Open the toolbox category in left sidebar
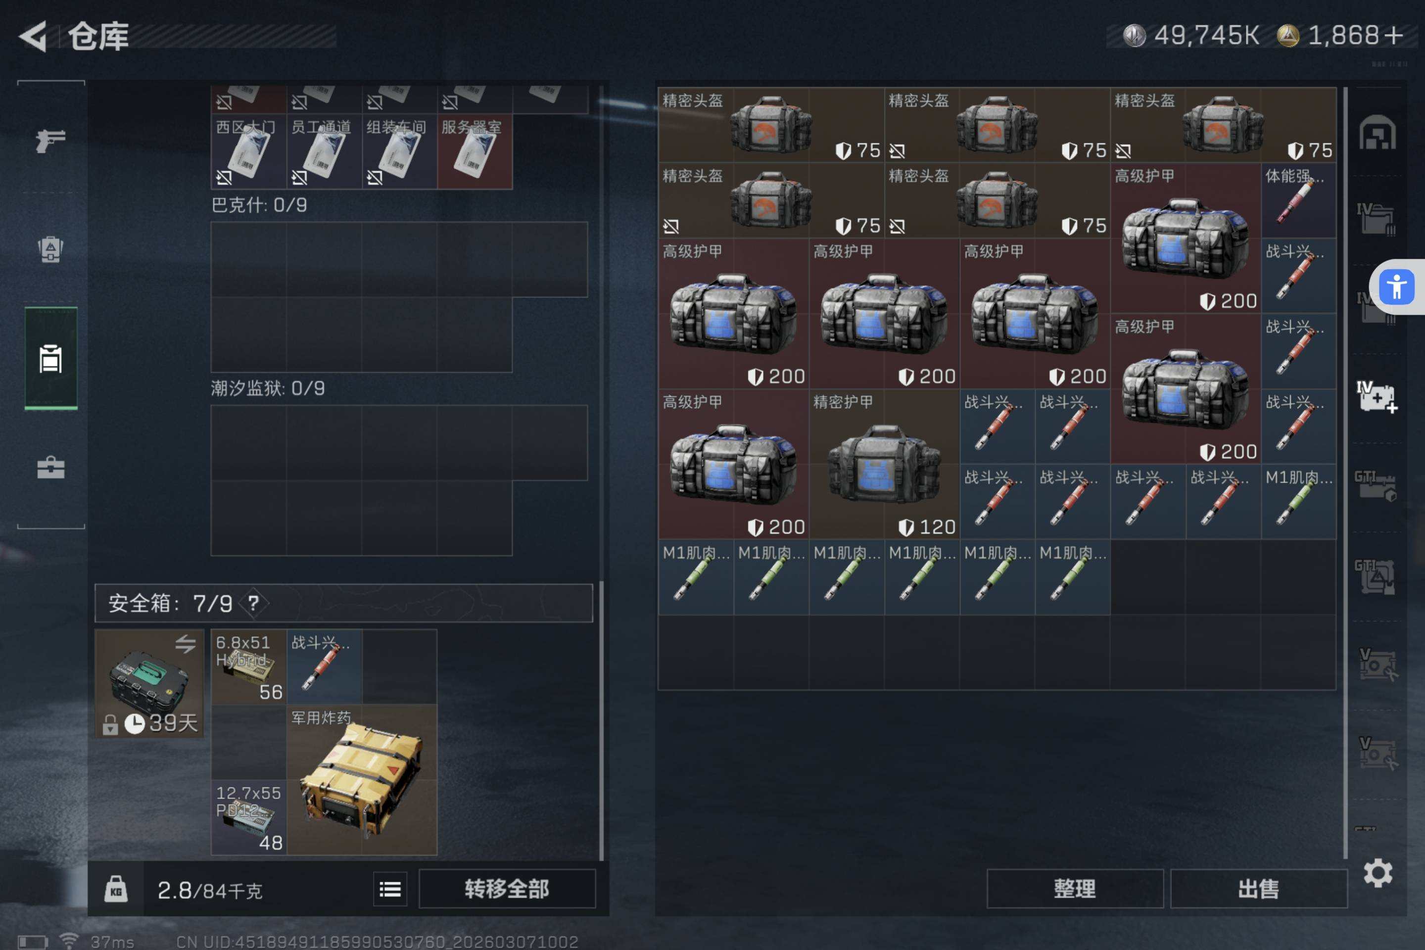 [50, 467]
